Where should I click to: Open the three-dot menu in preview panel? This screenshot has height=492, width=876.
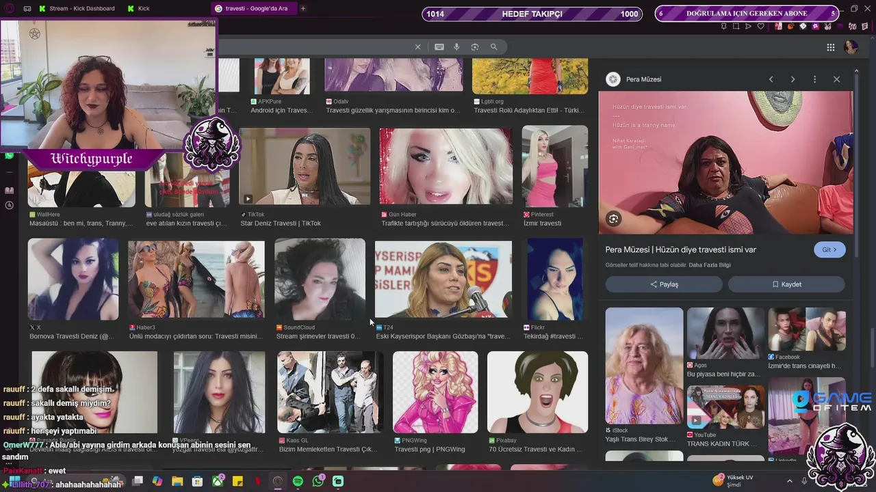click(x=814, y=79)
